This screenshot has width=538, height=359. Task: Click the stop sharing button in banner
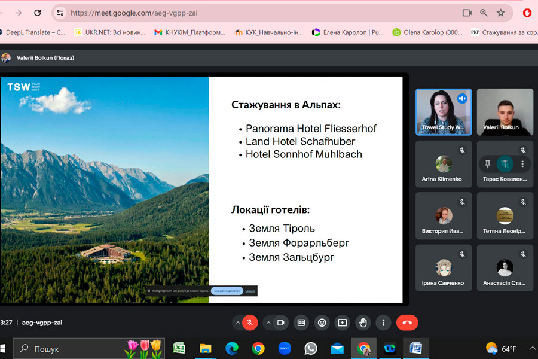227,291
